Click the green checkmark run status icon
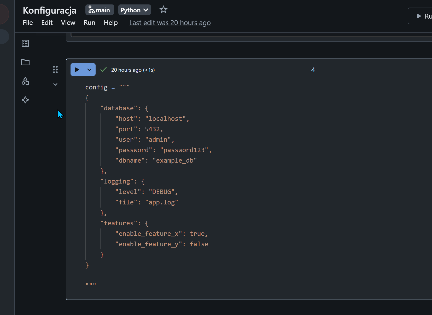Screen dimensions: 432x315 tap(103, 70)
